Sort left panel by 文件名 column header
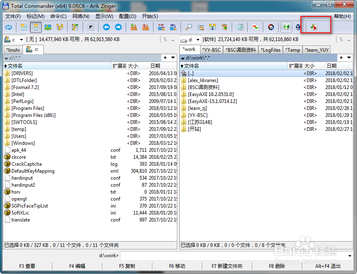 point(57,66)
